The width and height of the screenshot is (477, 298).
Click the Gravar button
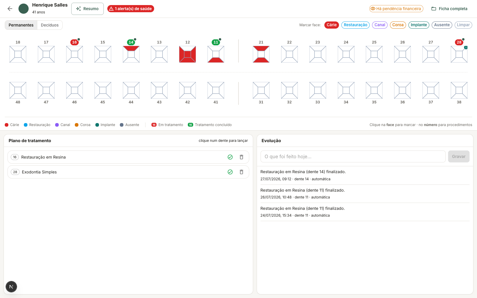point(459,156)
